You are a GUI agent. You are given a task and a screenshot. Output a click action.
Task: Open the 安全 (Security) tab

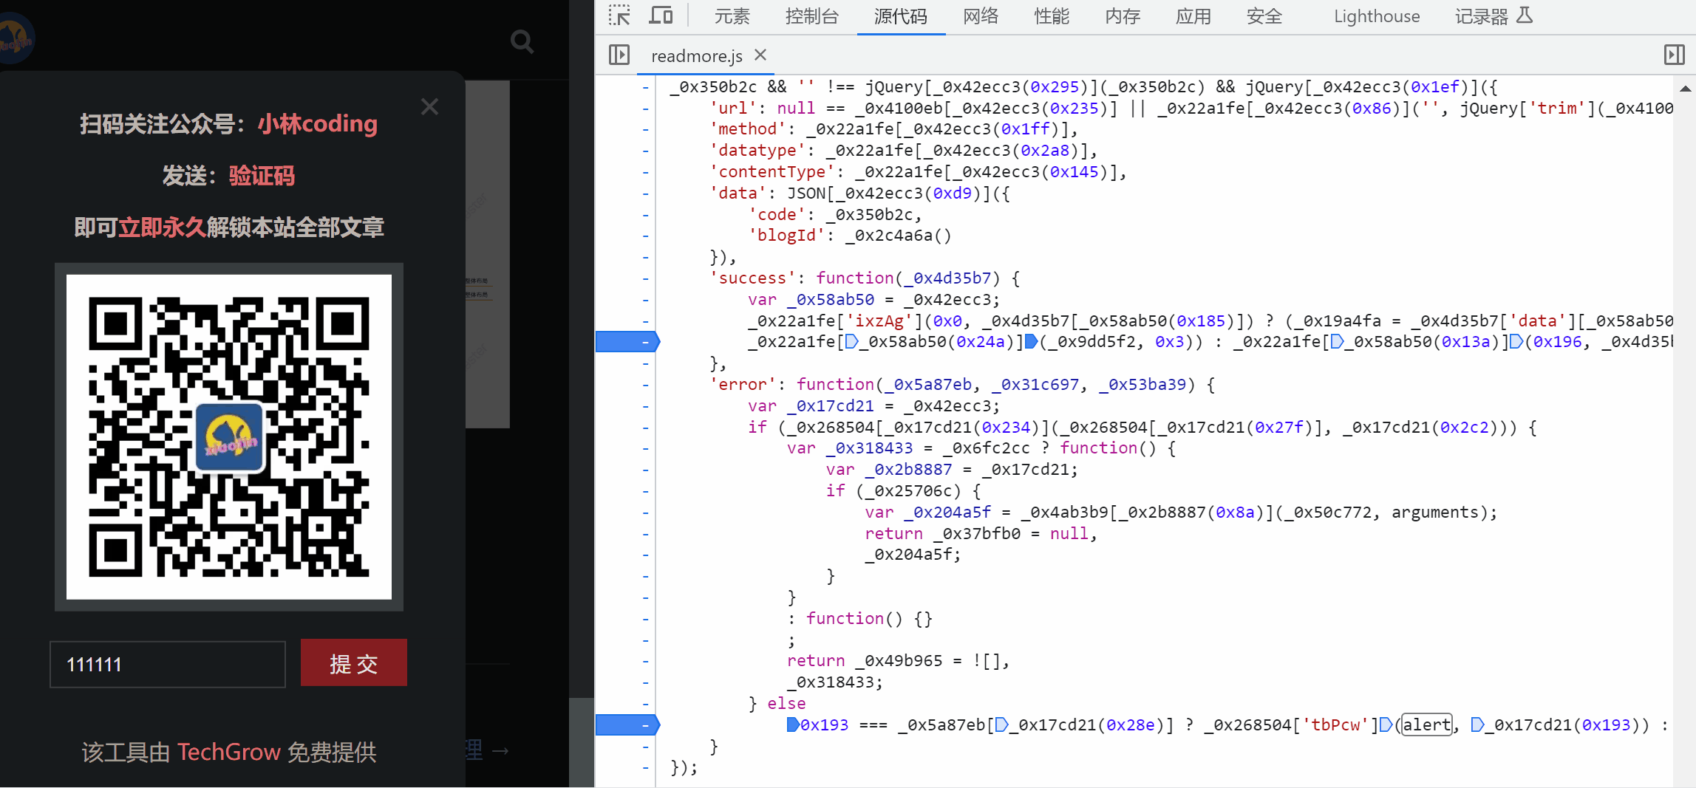(x=1264, y=16)
